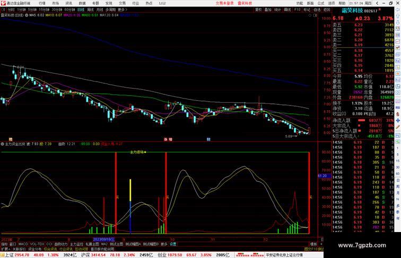Open the 公式 (Formula) menu

coord(321,3)
